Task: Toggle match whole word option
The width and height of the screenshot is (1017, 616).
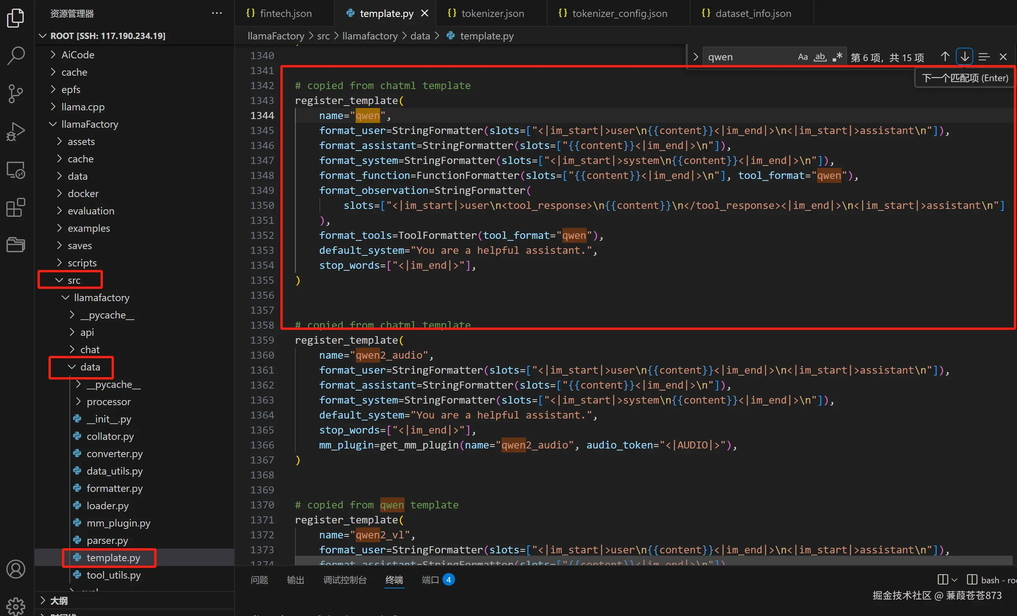Action: point(820,57)
